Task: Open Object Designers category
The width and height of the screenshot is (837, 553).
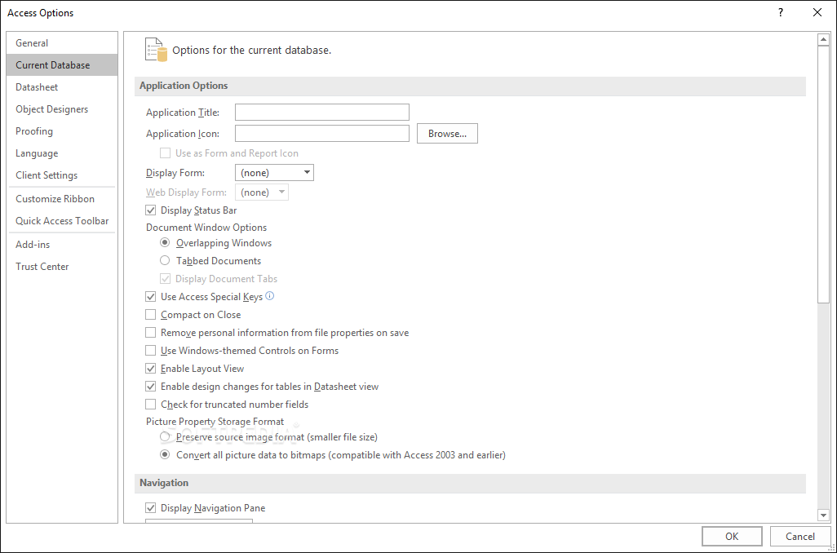Action: point(62,109)
